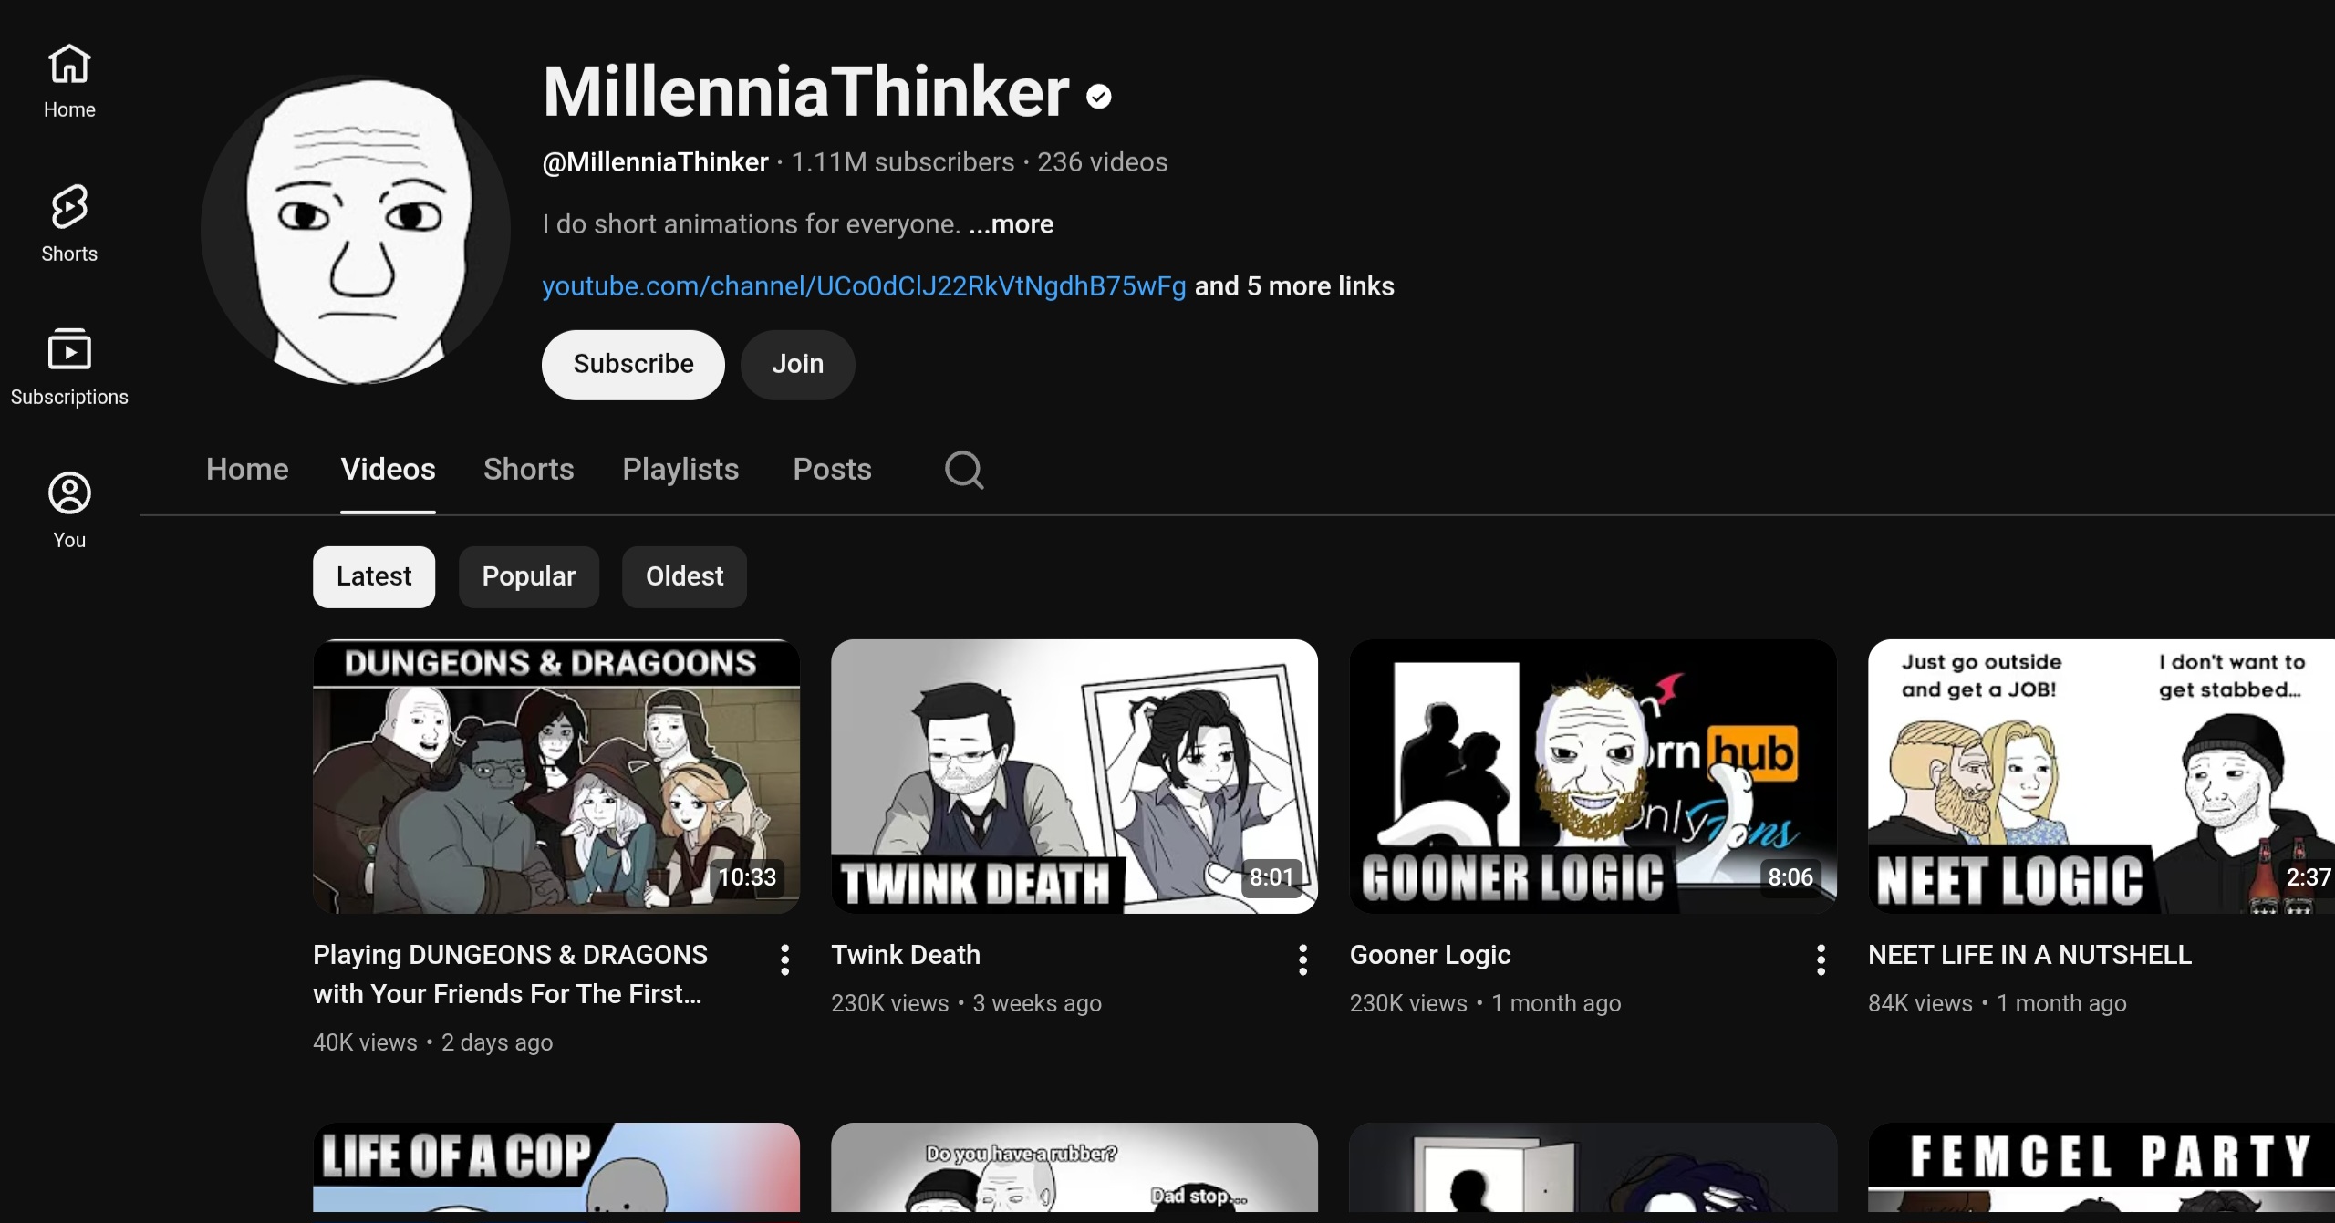Expand channel description with ...more
The width and height of the screenshot is (2335, 1223).
tap(1011, 224)
